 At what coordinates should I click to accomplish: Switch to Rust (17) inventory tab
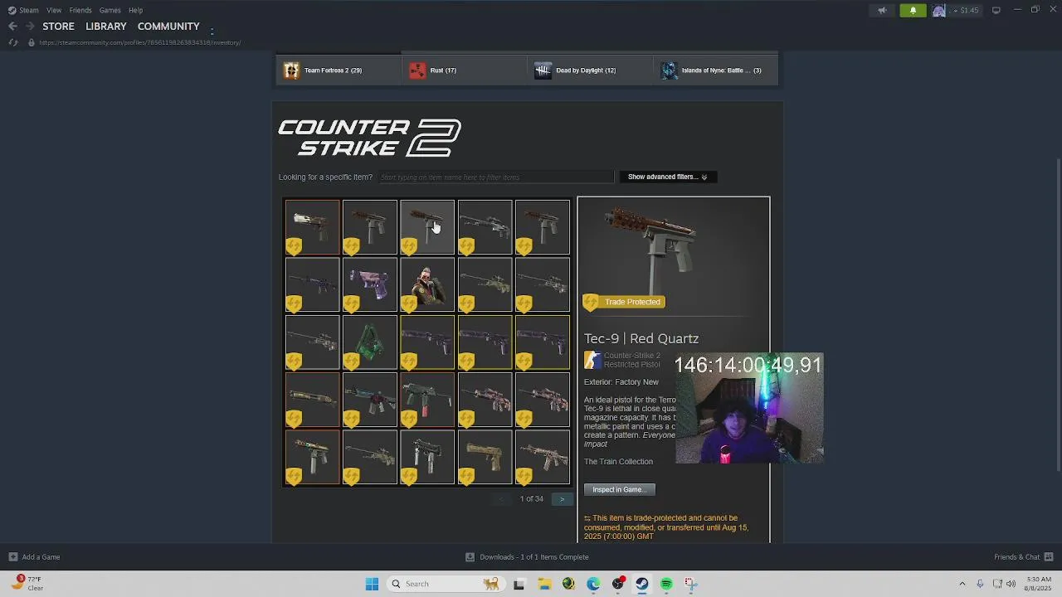(x=464, y=70)
